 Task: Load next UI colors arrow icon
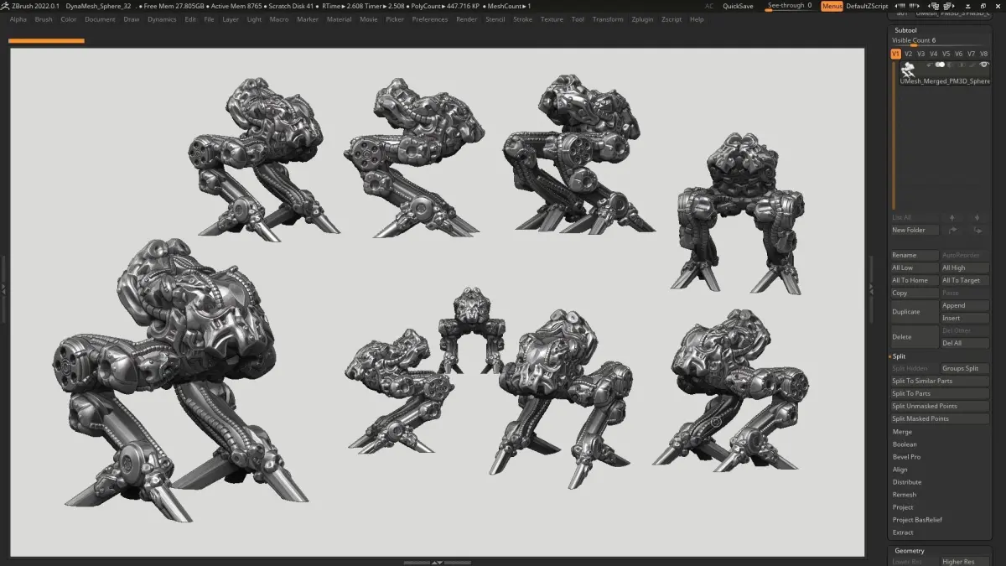pyautogui.click(x=915, y=6)
